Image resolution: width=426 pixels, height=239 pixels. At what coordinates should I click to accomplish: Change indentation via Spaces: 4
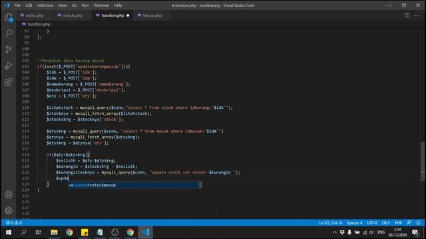coord(355,223)
